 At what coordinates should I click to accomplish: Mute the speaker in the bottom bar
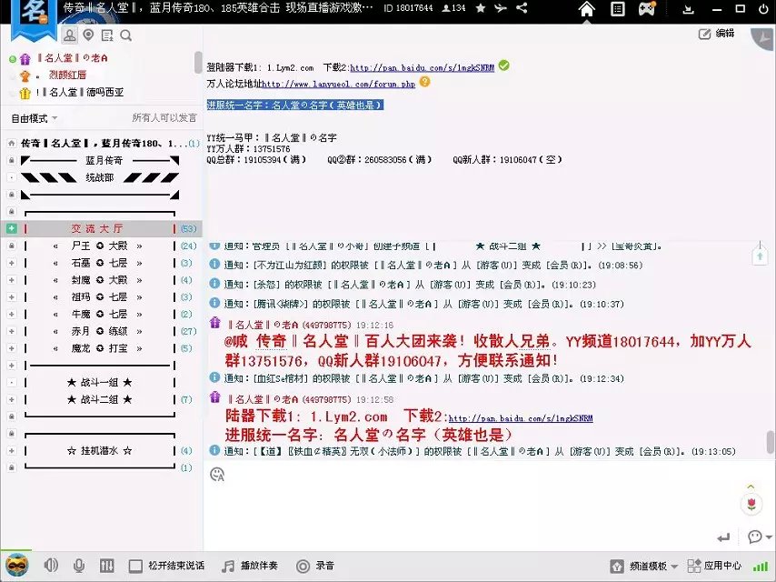click(51, 566)
